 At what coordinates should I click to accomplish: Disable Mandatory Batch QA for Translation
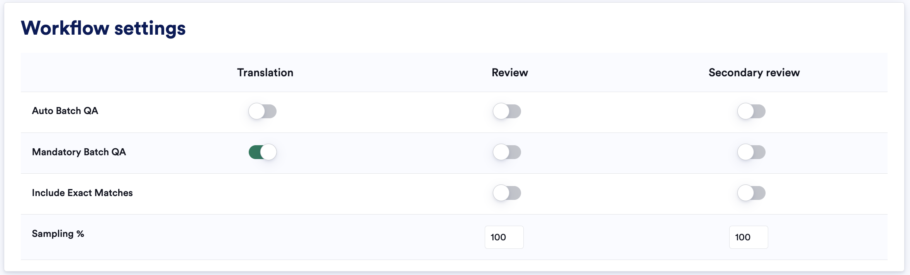coord(263,152)
